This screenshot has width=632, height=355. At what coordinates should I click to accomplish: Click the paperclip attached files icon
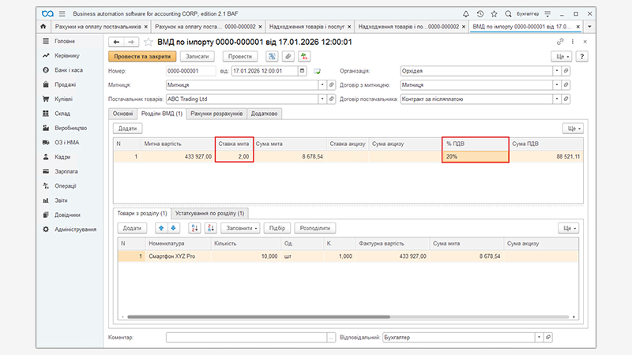(288, 57)
